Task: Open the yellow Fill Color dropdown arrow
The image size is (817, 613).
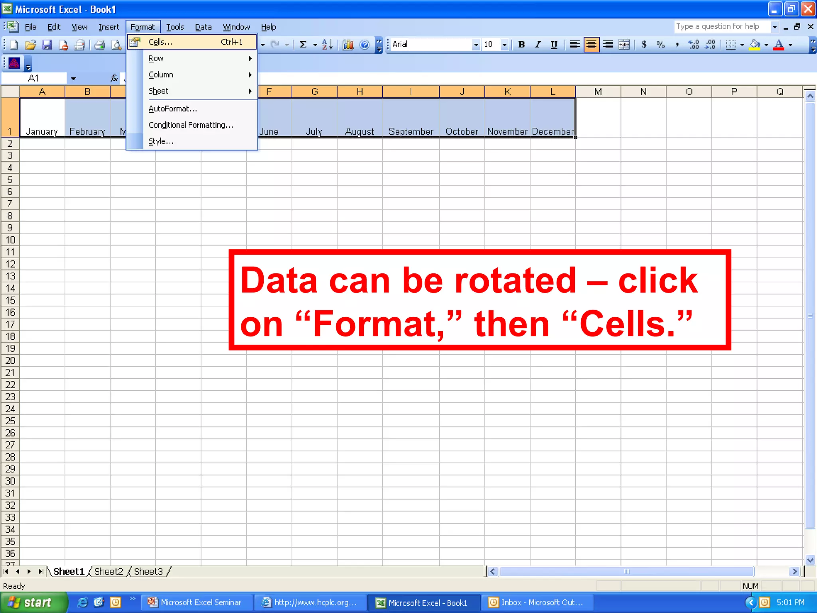Action: [766, 45]
